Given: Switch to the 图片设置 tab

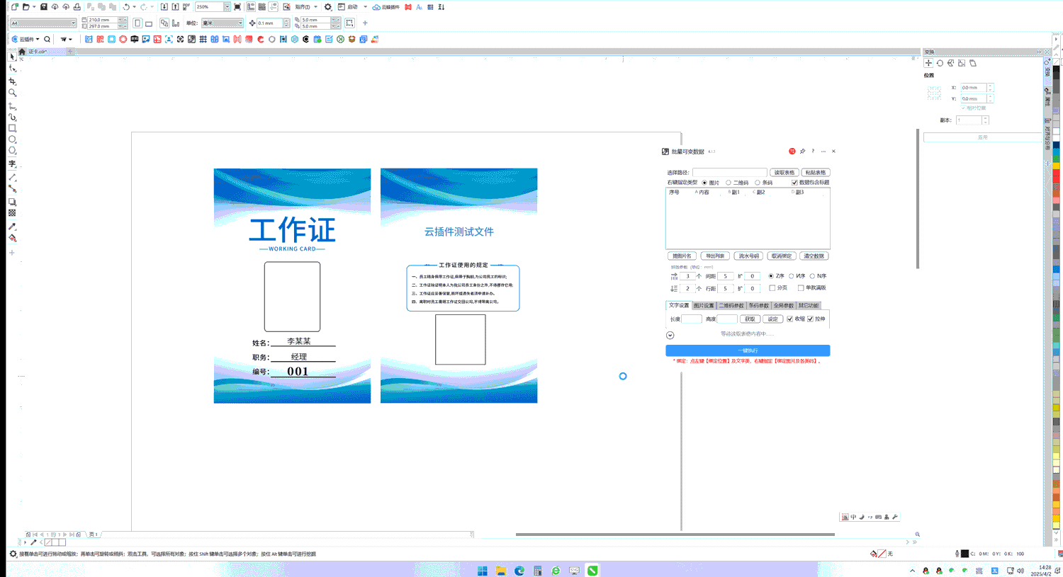Looking at the screenshot, I should tap(704, 306).
